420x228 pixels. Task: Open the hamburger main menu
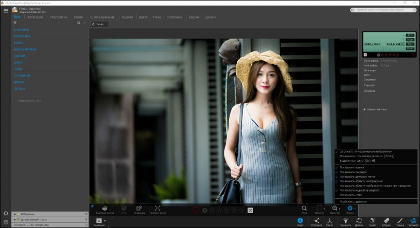tap(6, 10)
